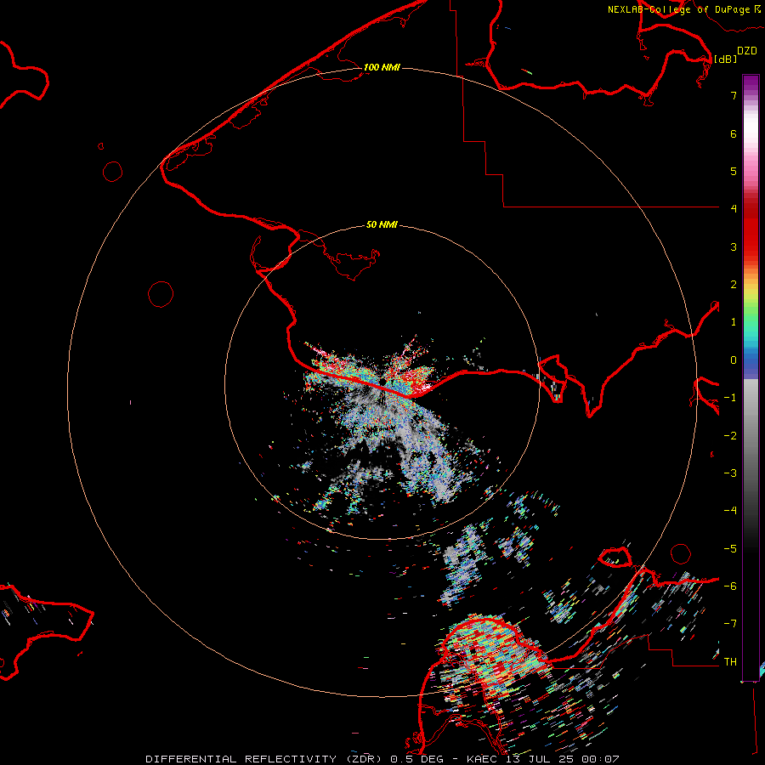The height and width of the screenshot is (765, 765).
Task: Click the 1 dB value on the scale
Action: click(x=734, y=322)
